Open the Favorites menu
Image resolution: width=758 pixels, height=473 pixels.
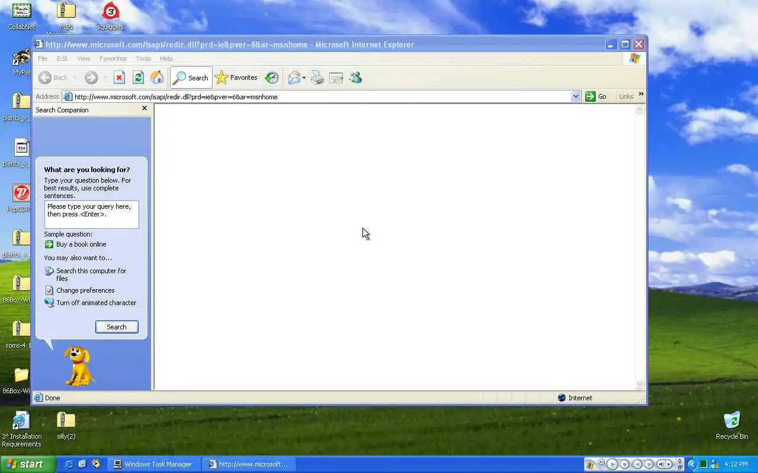point(113,59)
